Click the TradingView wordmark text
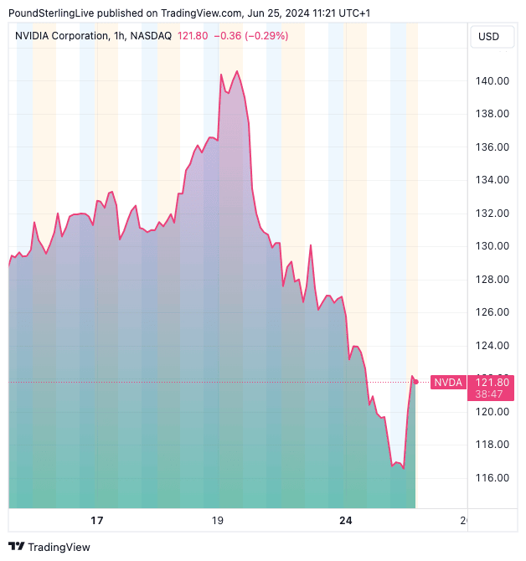The height and width of the screenshot is (561, 526). (x=59, y=547)
